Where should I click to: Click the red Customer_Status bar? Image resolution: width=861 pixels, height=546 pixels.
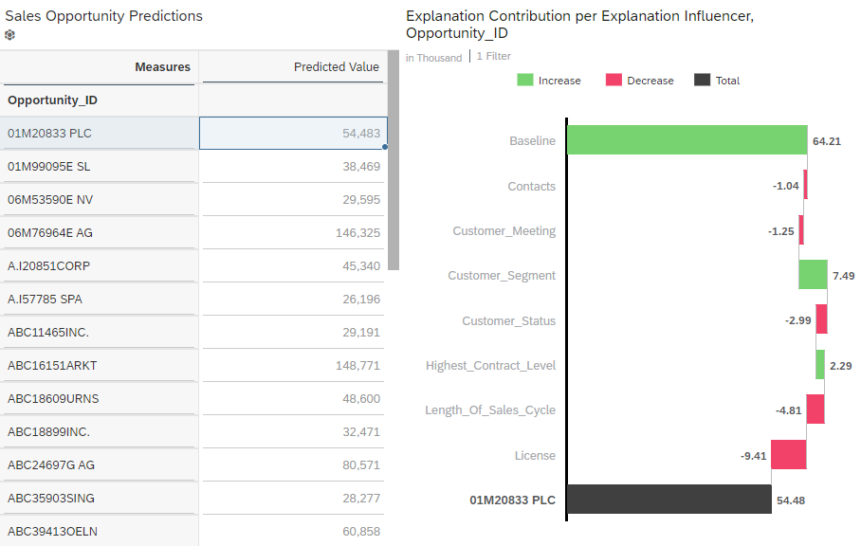coord(822,319)
